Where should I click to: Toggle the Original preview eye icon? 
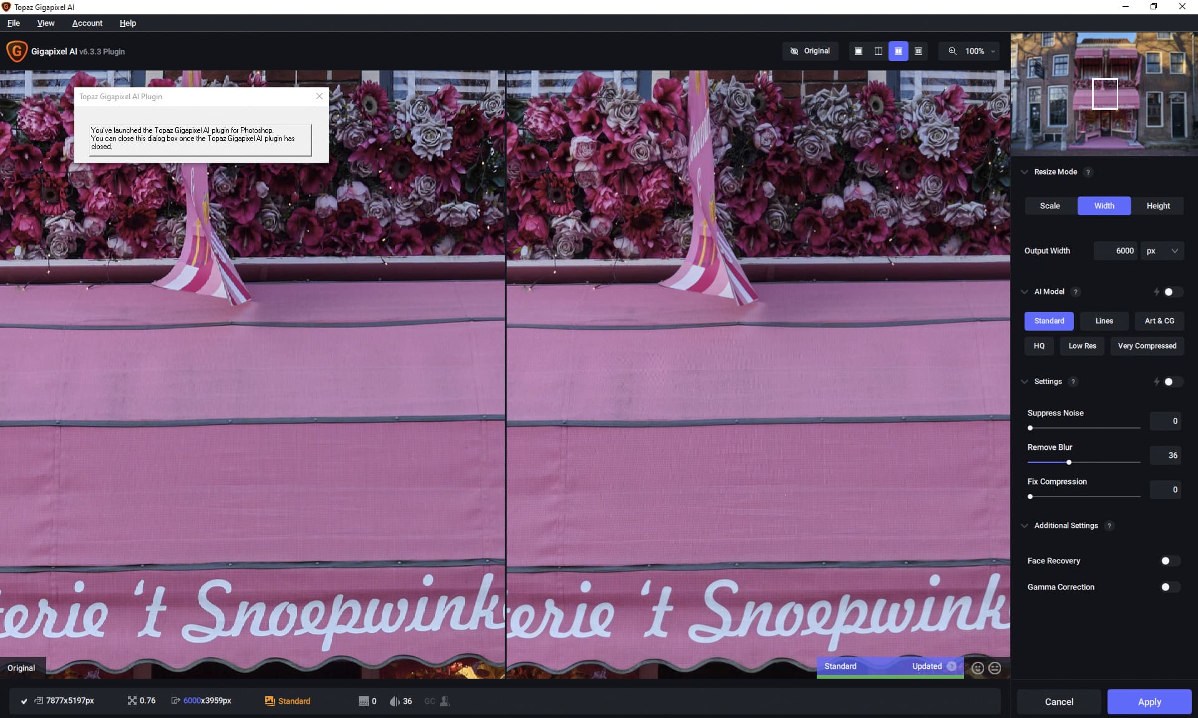pyautogui.click(x=794, y=51)
